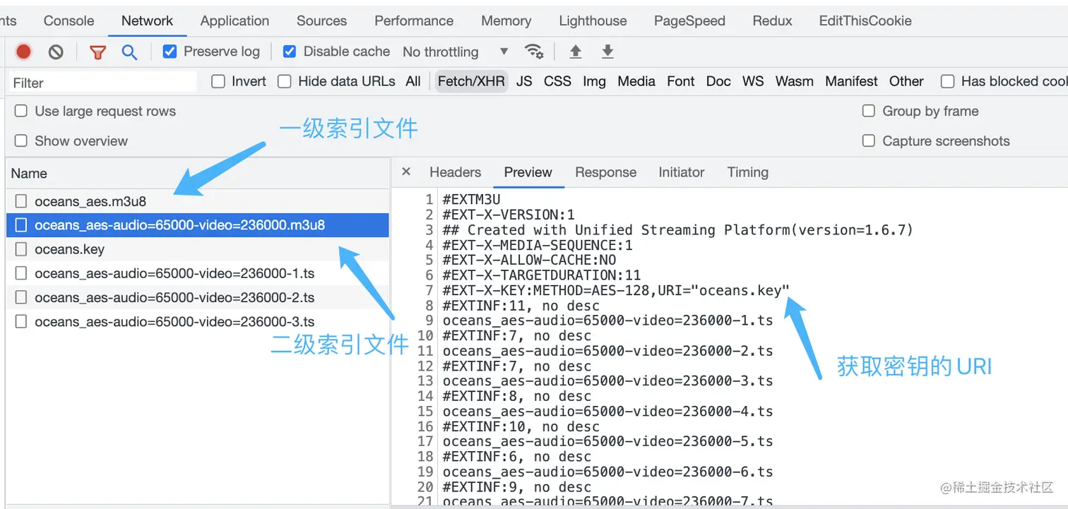Screen dimensions: 1068x509
Task: Filter requests by Wasm
Action: click(x=795, y=81)
